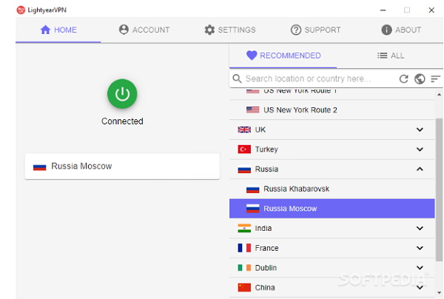Image resolution: width=444 pixels, height=299 pixels.
Task: Select US New York Route 2 server
Action: coord(332,110)
